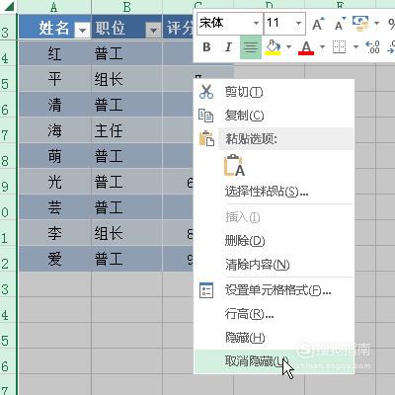Screen dimensions: 395x395
Task: Choose 剪切(T) from context menu
Action: [x=274, y=92]
